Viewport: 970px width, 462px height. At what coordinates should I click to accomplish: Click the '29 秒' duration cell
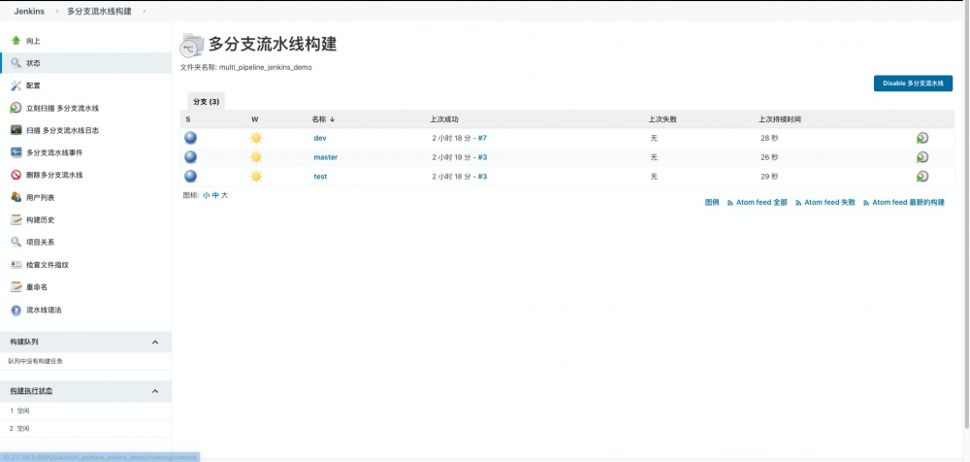click(769, 177)
